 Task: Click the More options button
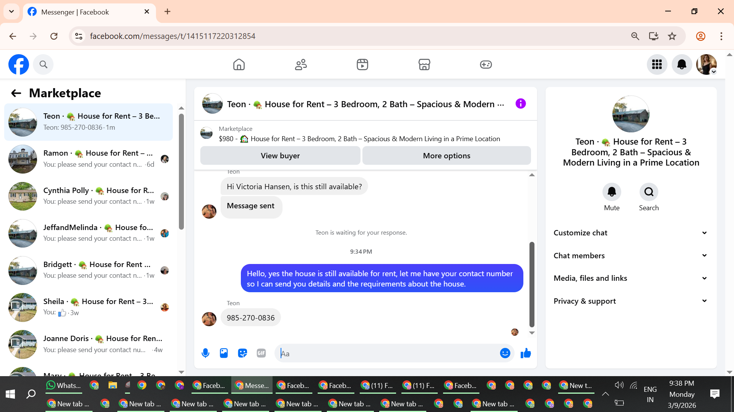447,156
